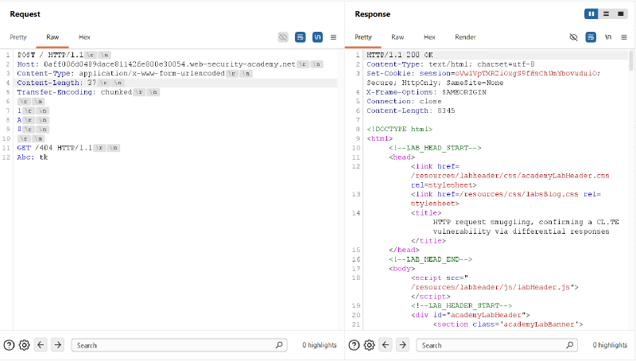Open Render tab in Response panel

[465, 37]
